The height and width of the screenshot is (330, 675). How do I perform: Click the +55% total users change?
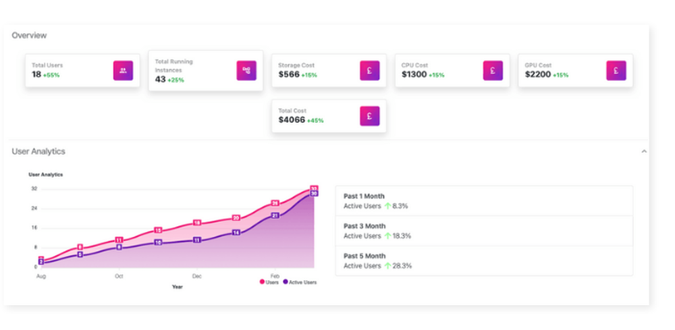pyautogui.click(x=51, y=76)
